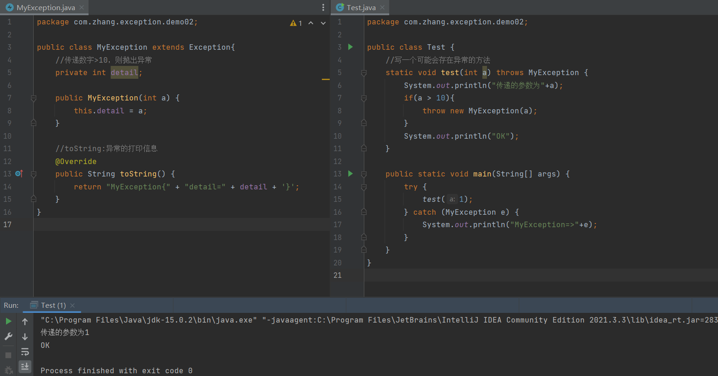The image size is (718, 376).
Task: Toggle soft-wrap in the Run console
Action: 25,352
